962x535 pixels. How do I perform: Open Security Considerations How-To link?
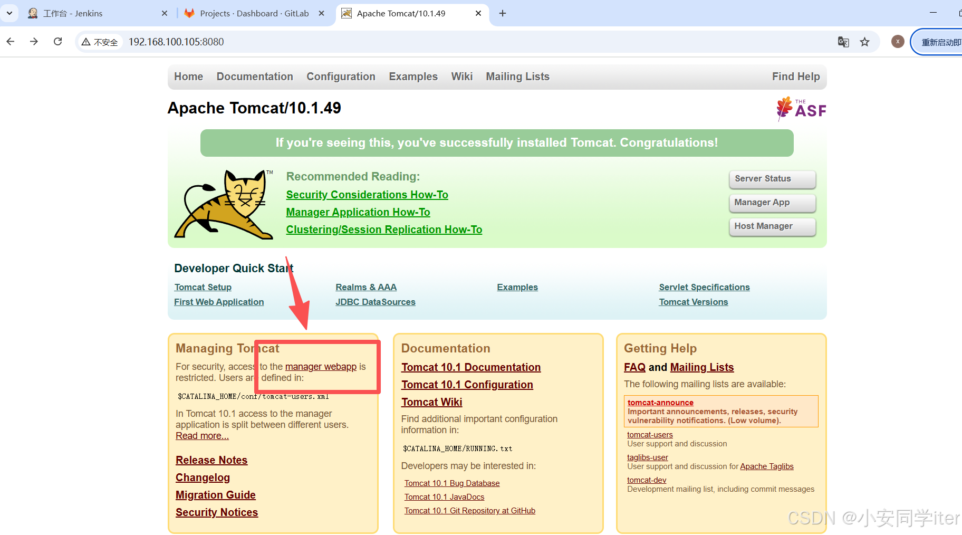pyautogui.click(x=367, y=195)
